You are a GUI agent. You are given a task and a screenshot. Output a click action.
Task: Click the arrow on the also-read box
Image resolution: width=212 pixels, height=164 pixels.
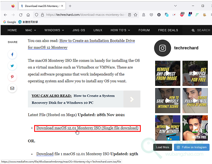[132, 99]
